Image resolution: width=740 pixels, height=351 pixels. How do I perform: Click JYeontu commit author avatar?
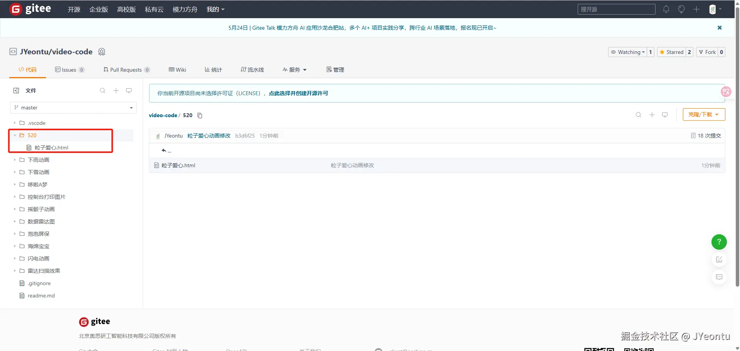coord(158,136)
